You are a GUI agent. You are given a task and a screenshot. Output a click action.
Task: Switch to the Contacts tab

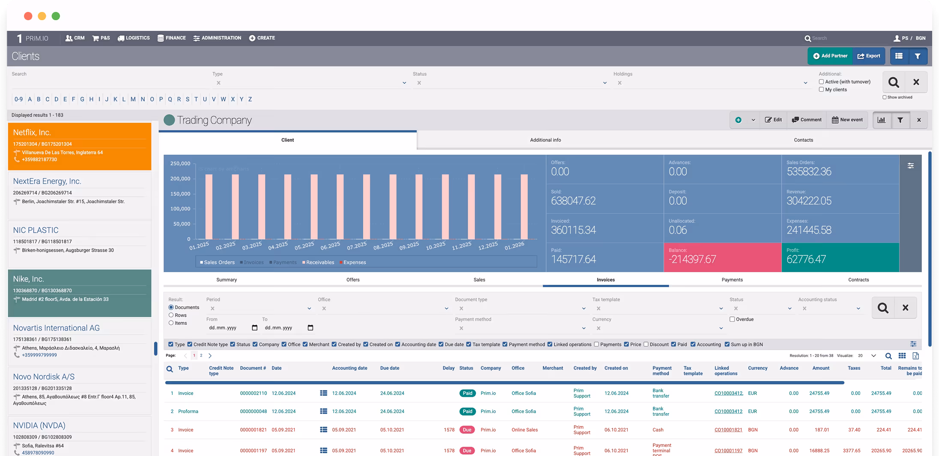click(x=803, y=140)
